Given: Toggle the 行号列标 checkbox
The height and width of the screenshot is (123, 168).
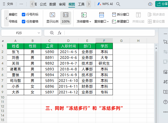Looking at the screenshot, I should click(x=24, y=15).
